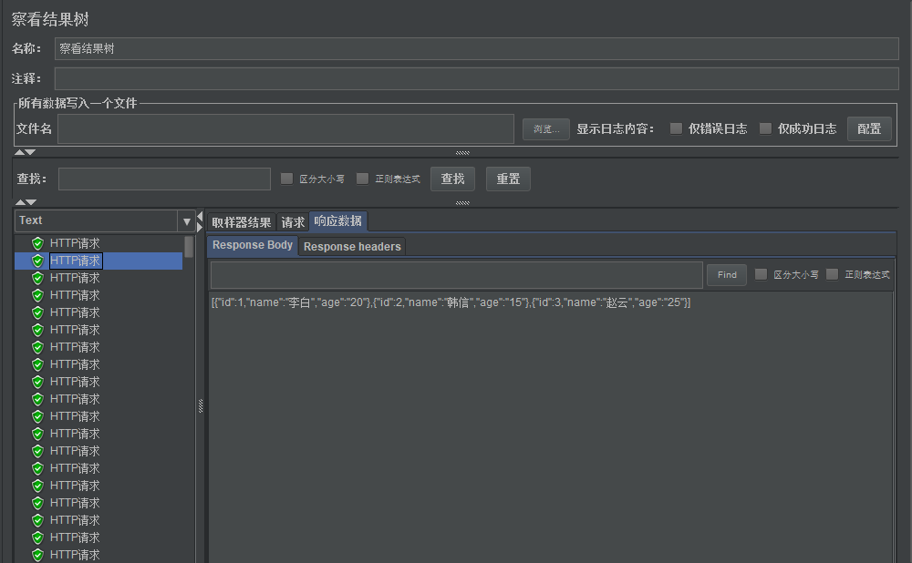
Task: Click the up arrow on divider below 文件名 panel
Action: coord(19,152)
